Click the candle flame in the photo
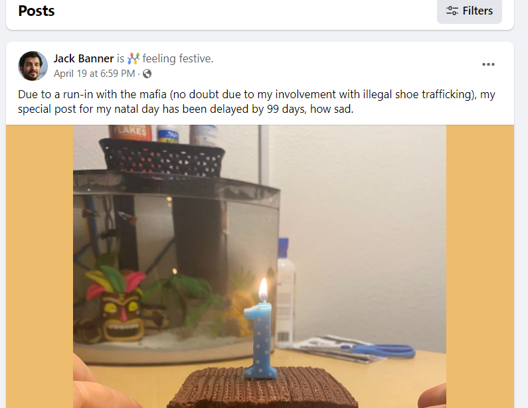 click(263, 289)
